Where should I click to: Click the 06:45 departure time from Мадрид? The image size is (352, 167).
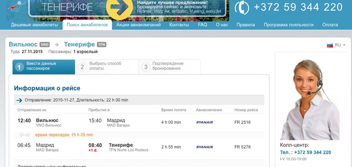click(24, 145)
